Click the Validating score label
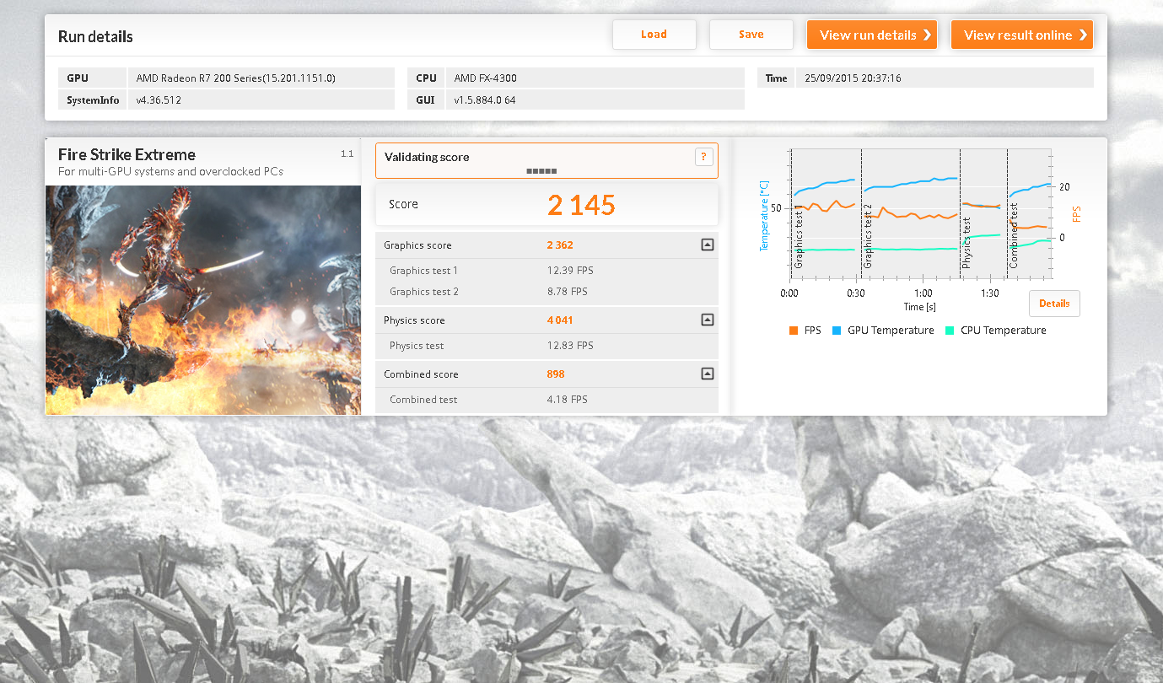The width and height of the screenshot is (1163, 683). 427,157
